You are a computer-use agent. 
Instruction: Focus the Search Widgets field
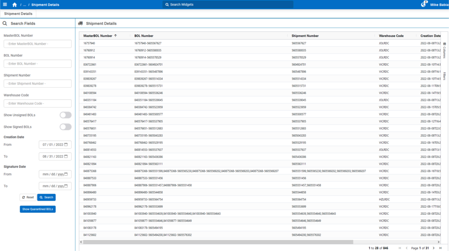[228, 4]
